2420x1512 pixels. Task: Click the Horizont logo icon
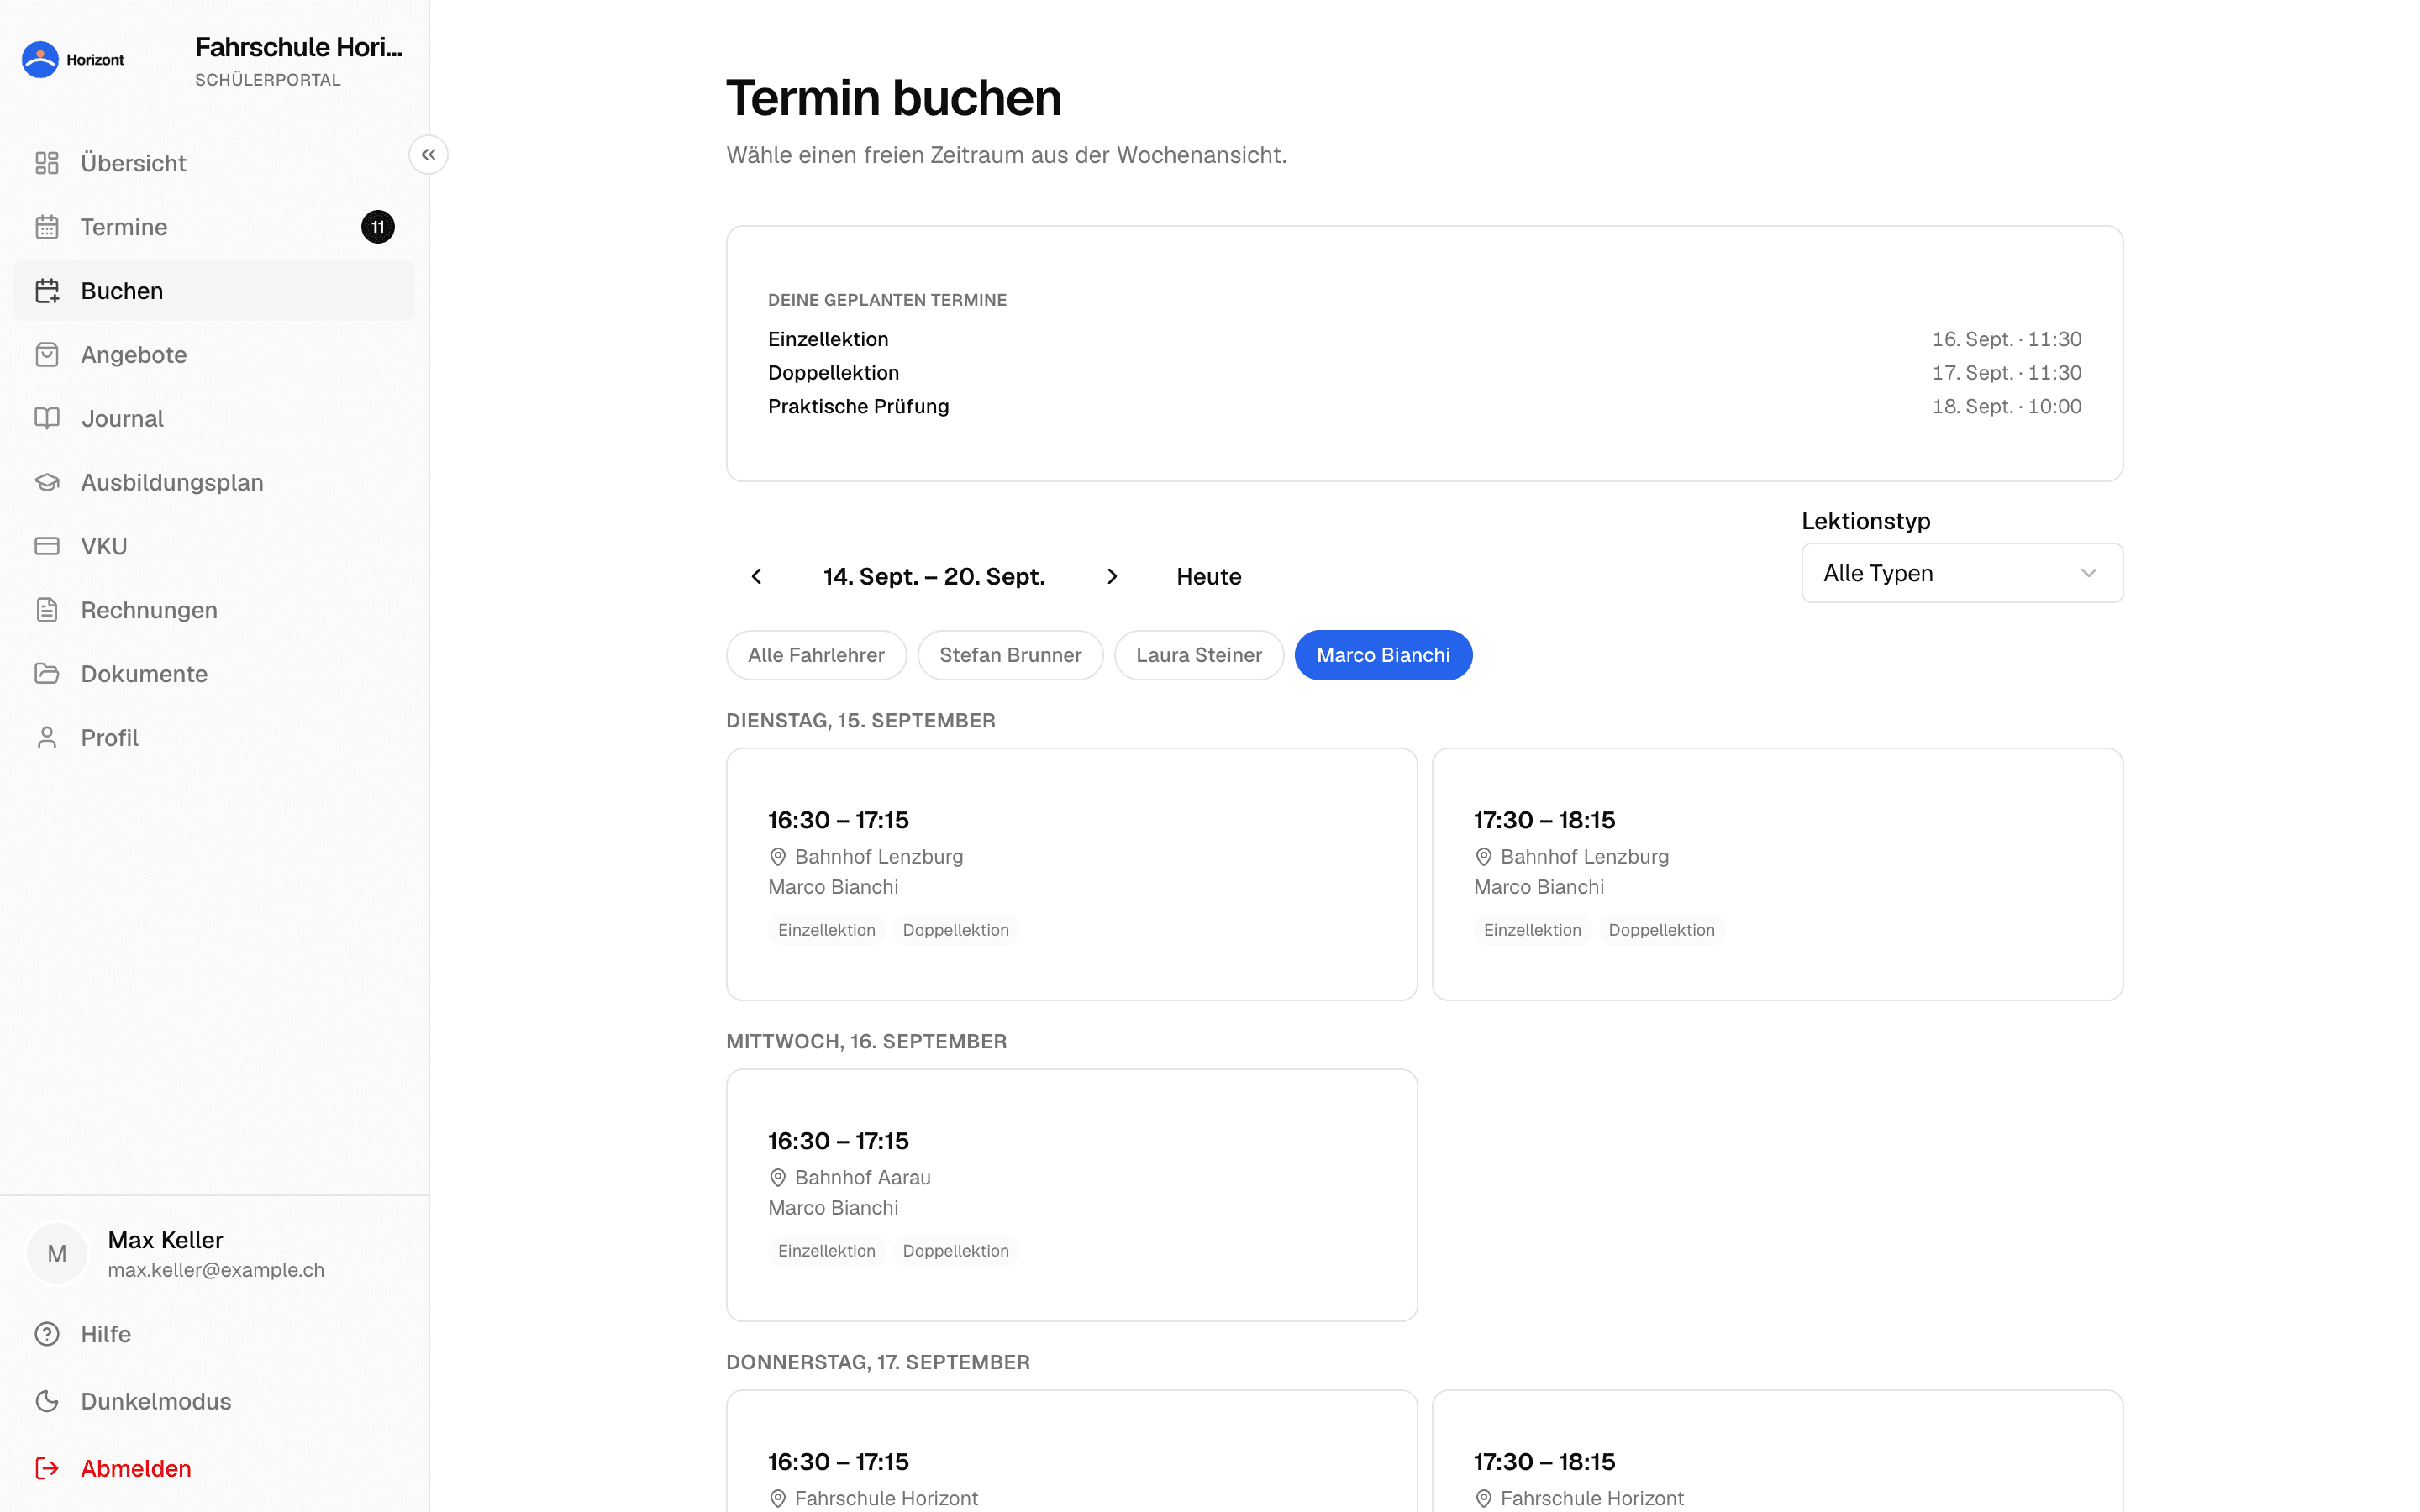pos(40,59)
